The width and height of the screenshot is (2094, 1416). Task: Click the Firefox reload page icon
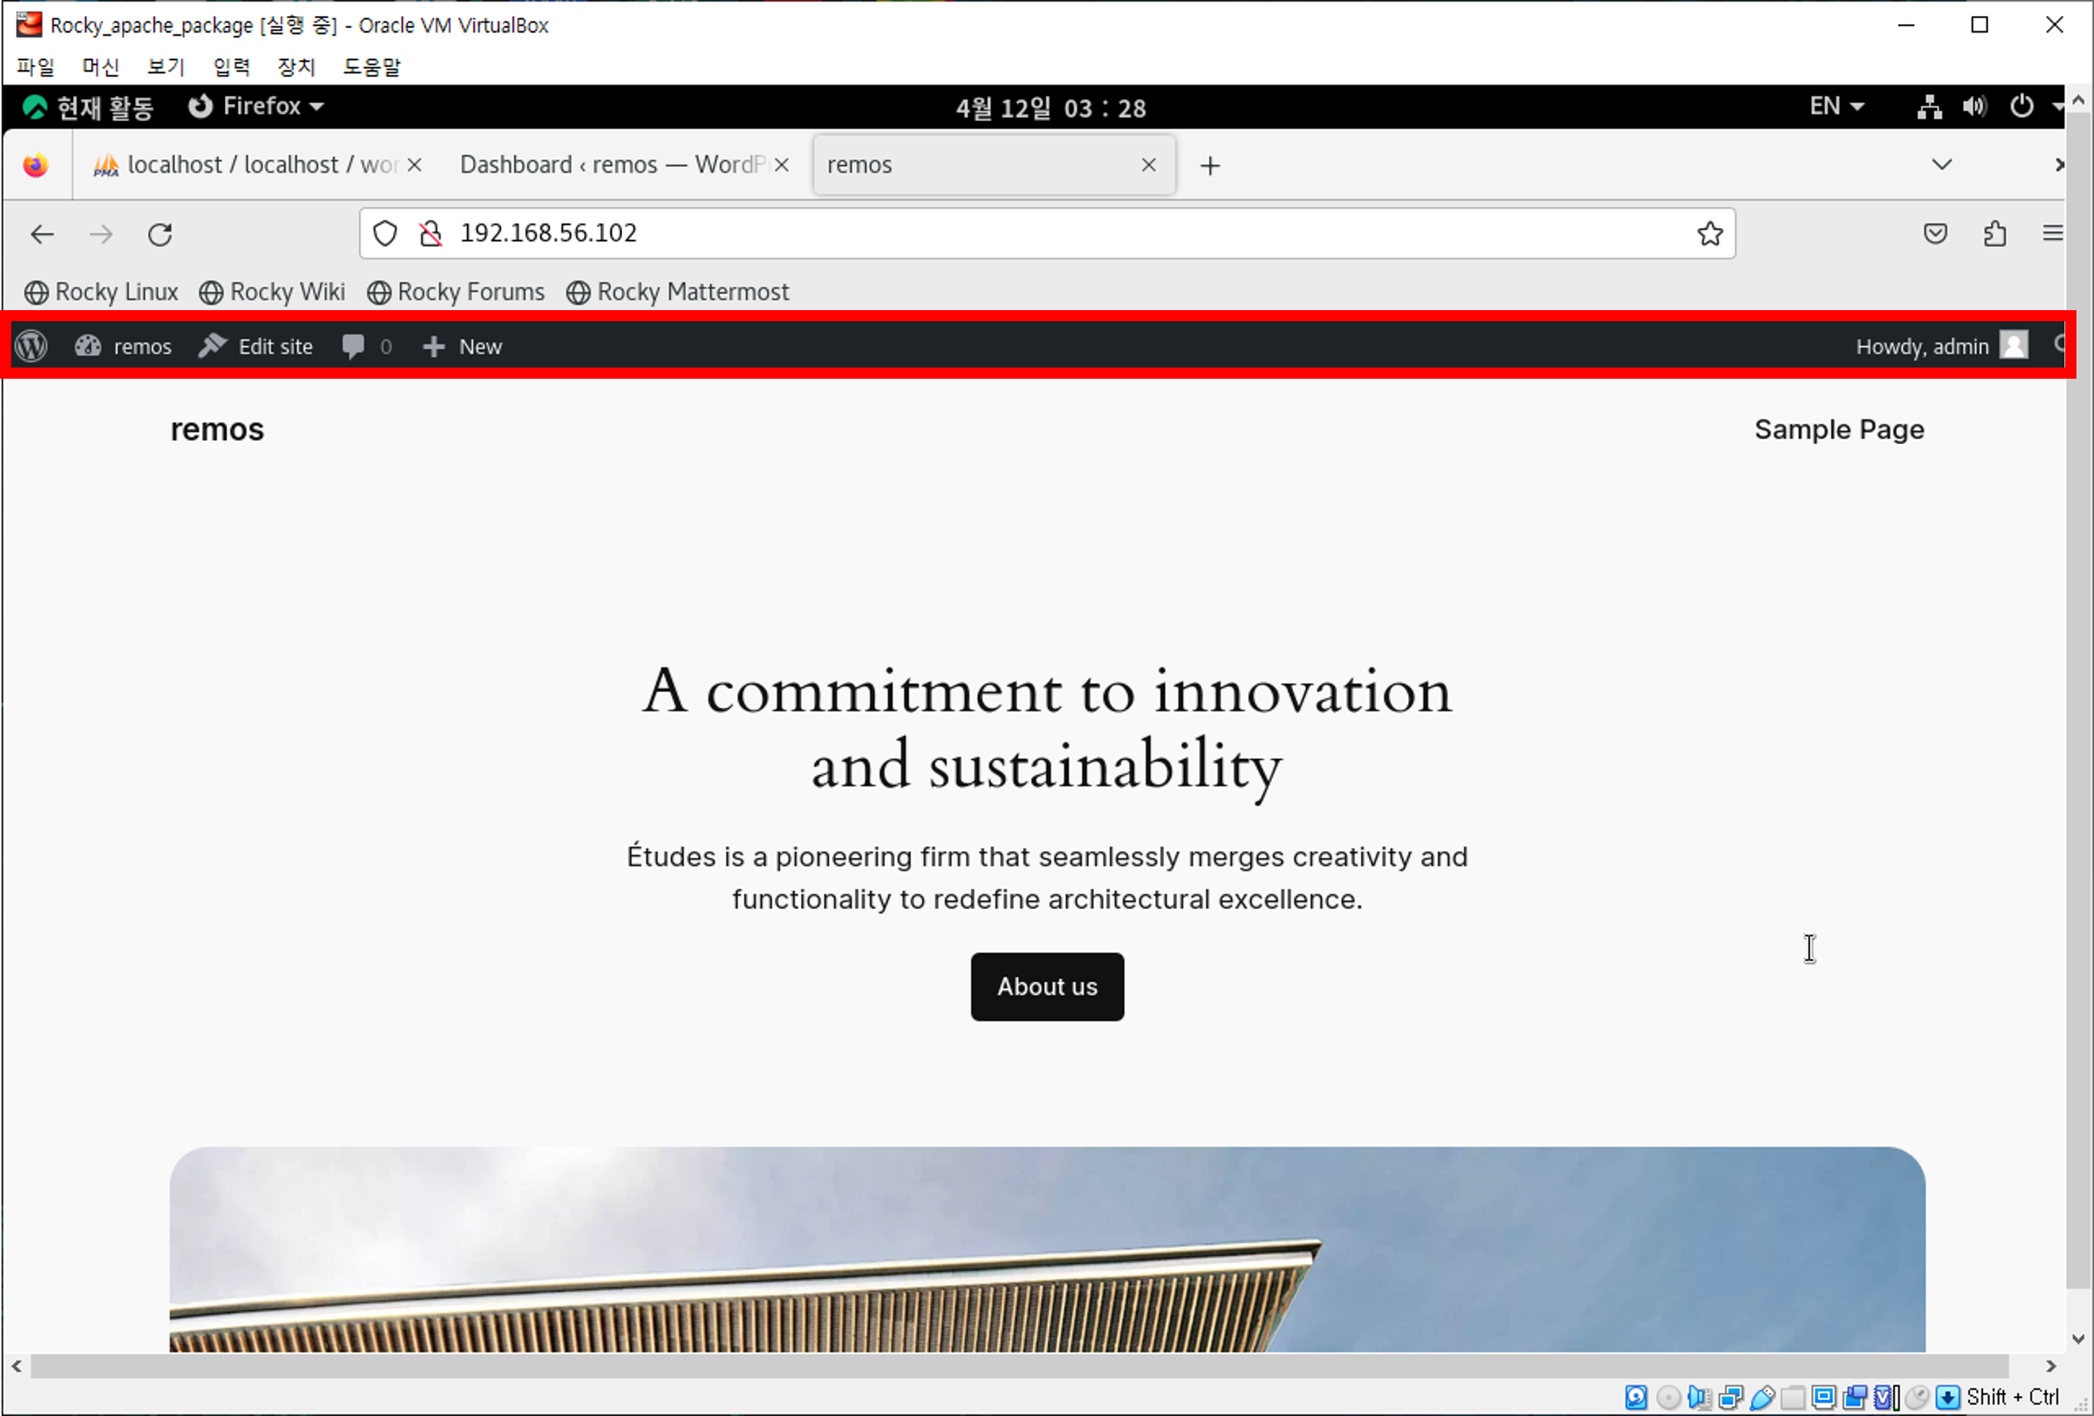coord(160,234)
